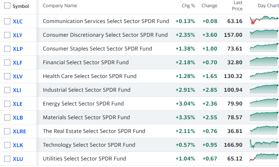Follow the XLI symbol link
The image size is (279, 167).
[17, 90]
